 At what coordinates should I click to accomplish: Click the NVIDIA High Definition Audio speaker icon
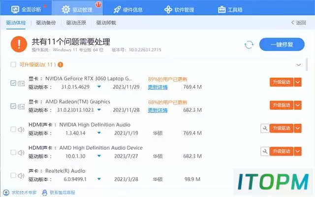(21, 130)
